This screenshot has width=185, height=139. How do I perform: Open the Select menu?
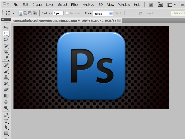click(x=63, y=5)
